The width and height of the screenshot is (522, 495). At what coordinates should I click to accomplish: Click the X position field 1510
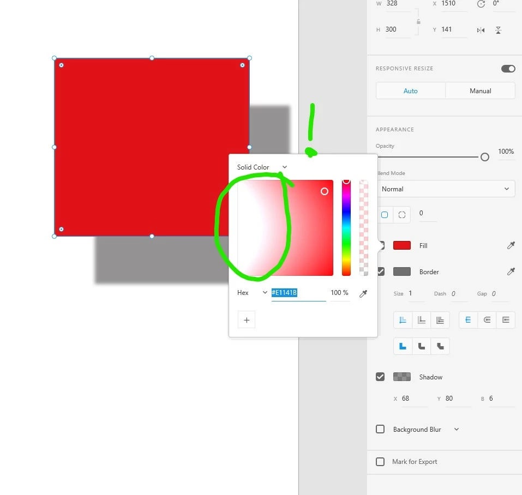454,4
